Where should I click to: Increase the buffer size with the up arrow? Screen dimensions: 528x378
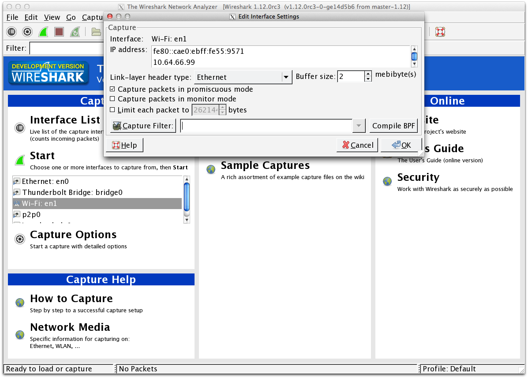click(x=368, y=74)
